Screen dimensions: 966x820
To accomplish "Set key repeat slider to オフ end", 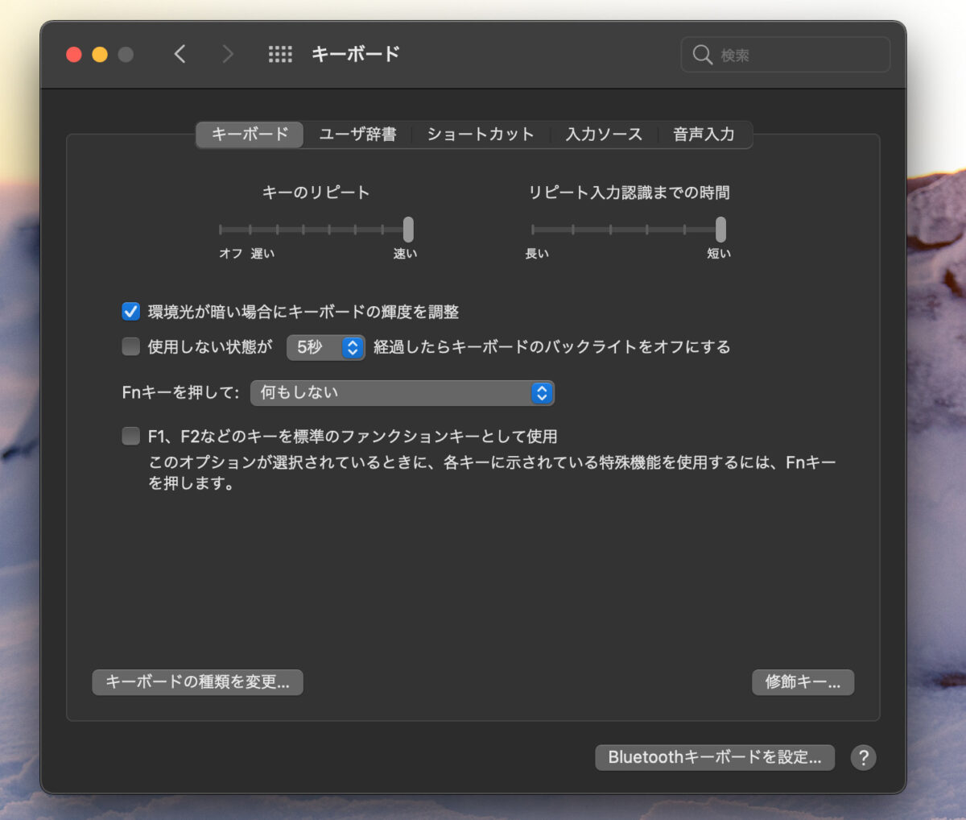I will (221, 230).
